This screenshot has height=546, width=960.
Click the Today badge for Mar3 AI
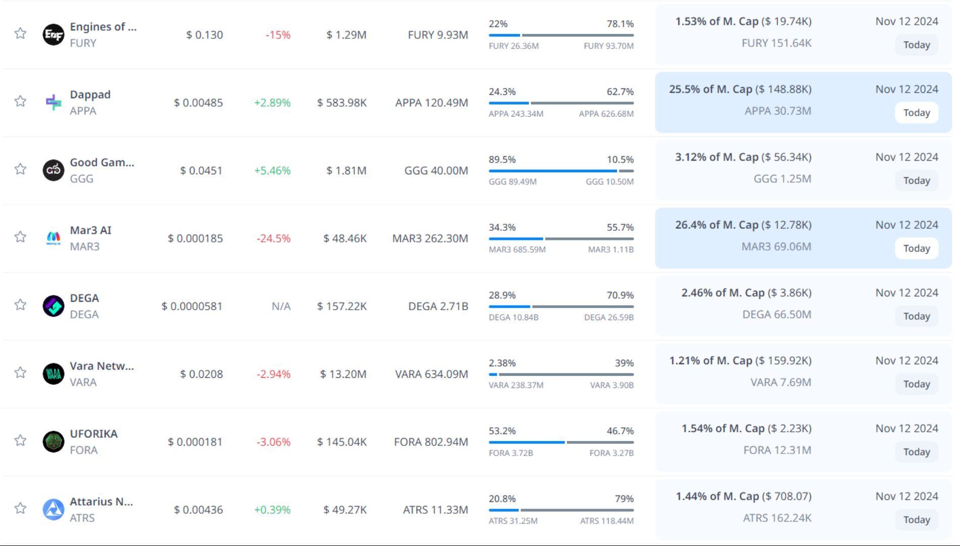point(916,249)
